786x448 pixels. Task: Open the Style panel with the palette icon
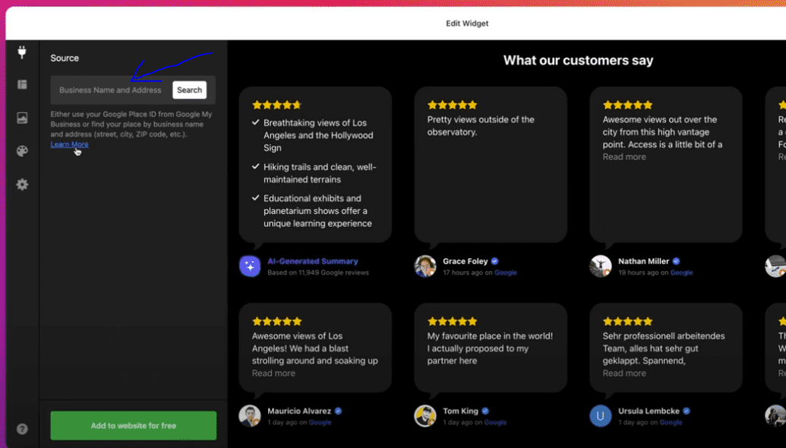point(22,151)
